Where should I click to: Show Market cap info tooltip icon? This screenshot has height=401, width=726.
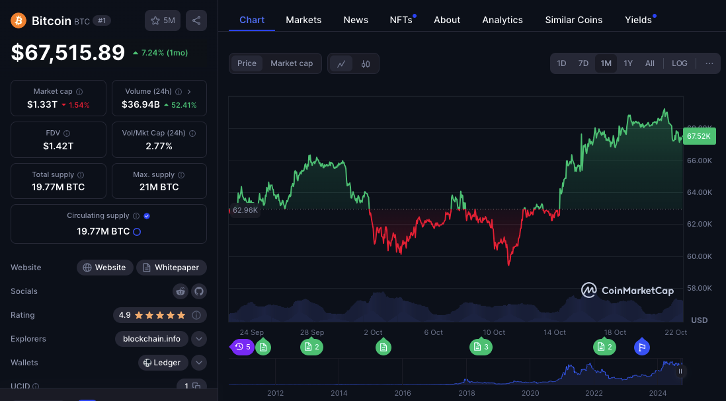pyautogui.click(x=79, y=92)
